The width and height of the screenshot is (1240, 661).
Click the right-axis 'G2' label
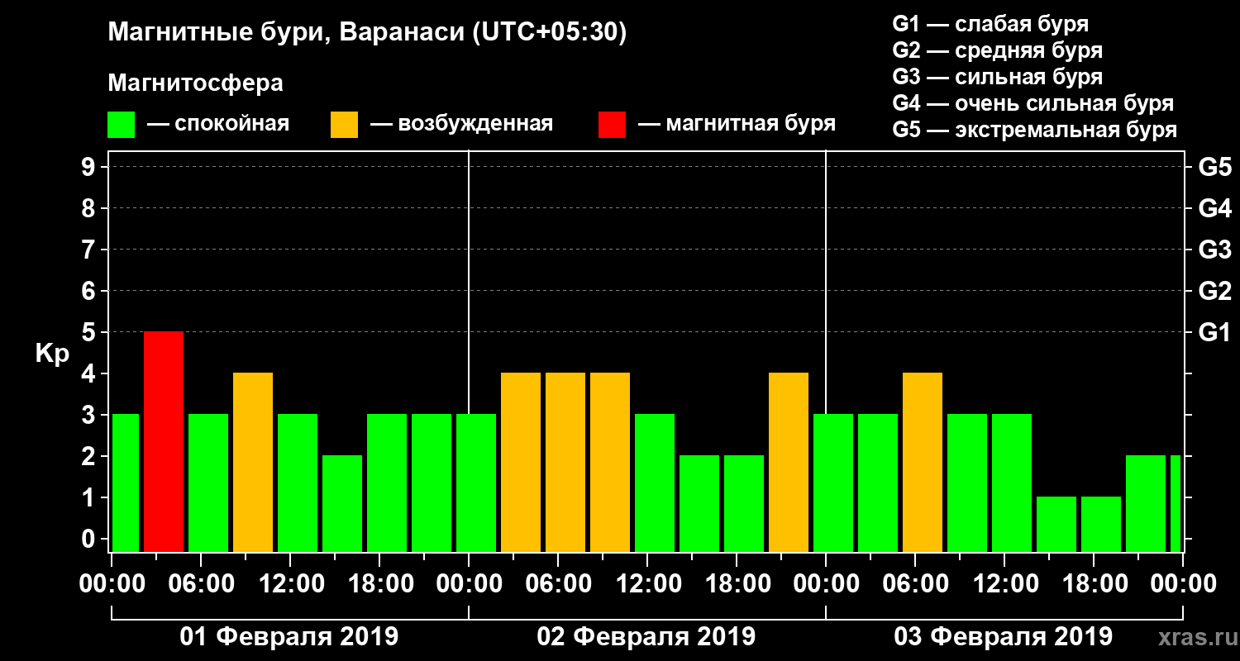pyautogui.click(x=1214, y=291)
